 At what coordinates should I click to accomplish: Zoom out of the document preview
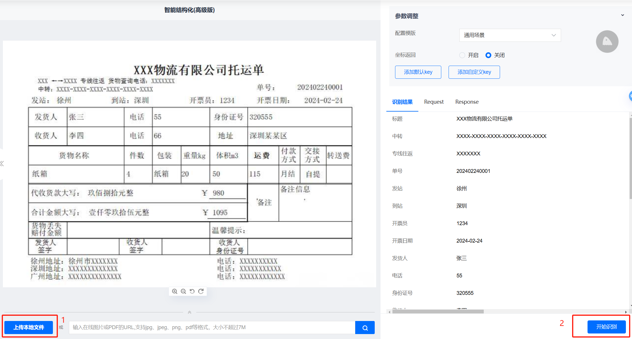183,291
